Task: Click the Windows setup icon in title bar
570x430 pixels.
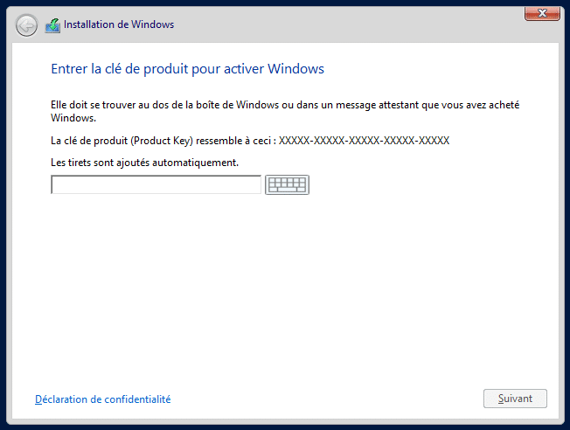Action: [x=52, y=26]
